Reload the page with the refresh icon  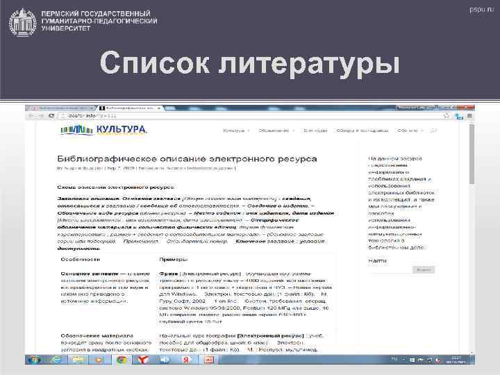coord(51,116)
